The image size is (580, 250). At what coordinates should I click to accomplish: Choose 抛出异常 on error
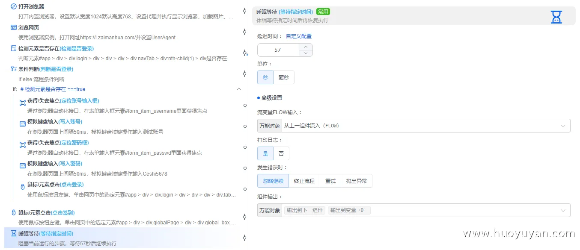(x=357, y=181)
